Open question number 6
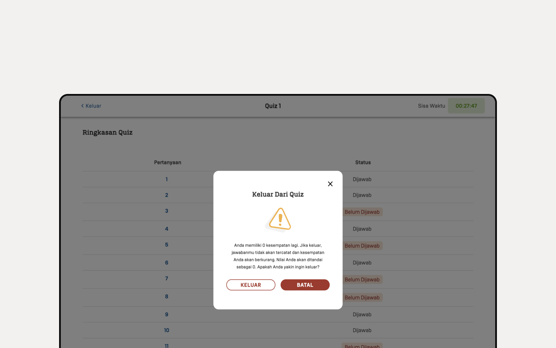 click(166, 263)
